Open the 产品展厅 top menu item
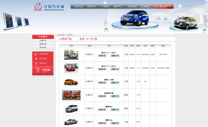 point(105,6)
